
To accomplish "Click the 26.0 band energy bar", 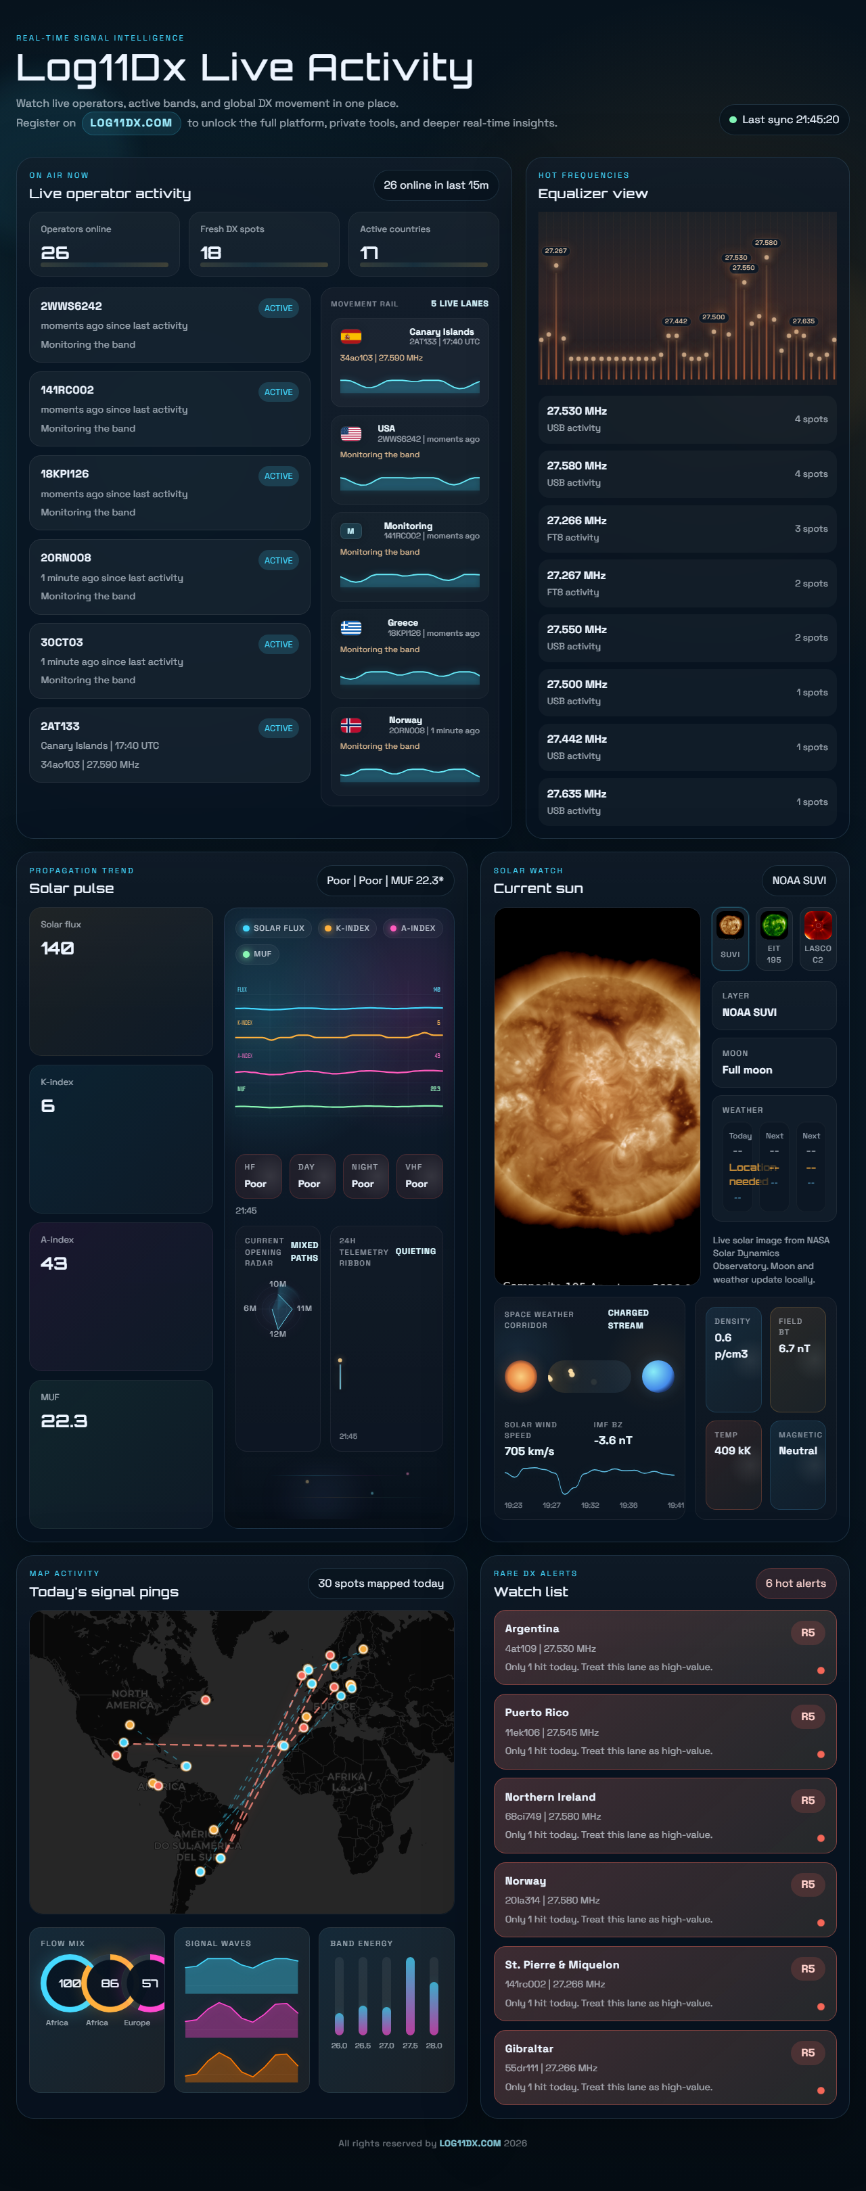I will pos(340,1996).
